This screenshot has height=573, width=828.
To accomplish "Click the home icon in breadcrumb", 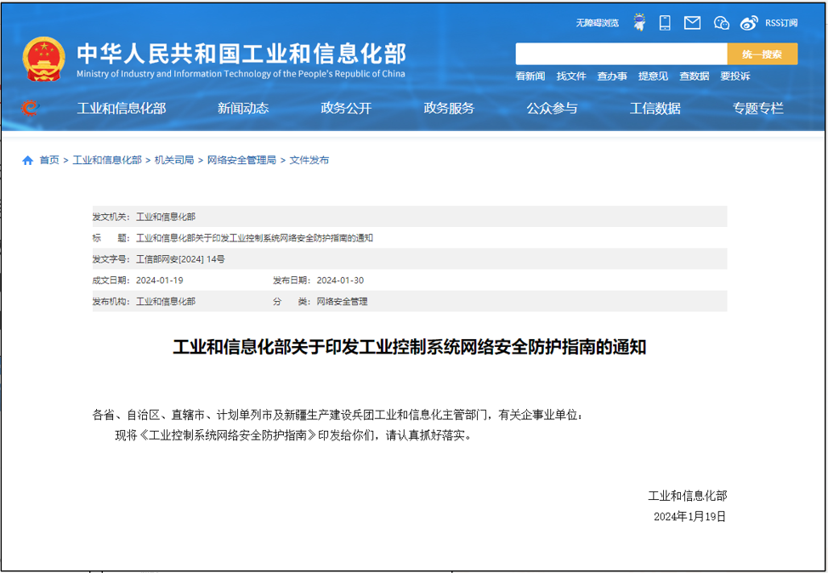I will (28, 160).
